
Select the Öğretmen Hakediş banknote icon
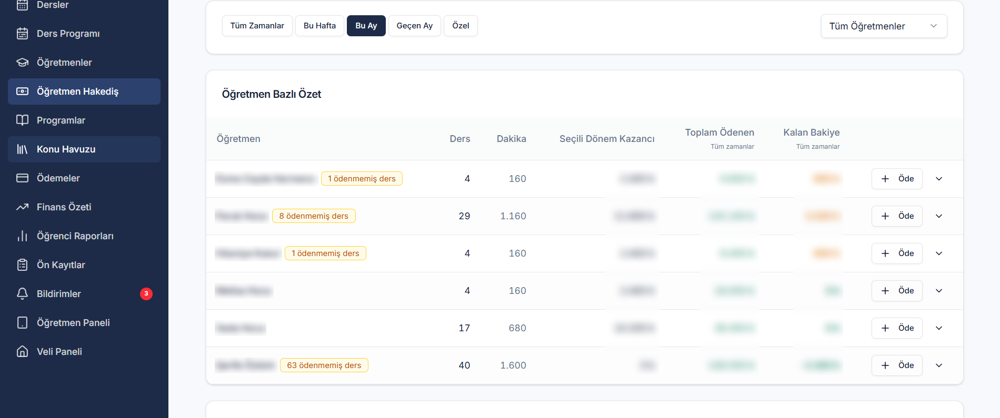click(x=22, y=91)
